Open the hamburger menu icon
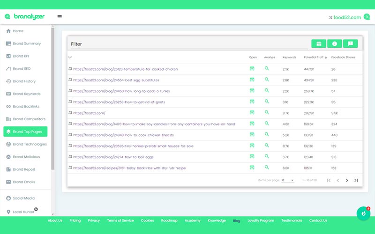Screen dimensions: 375x234 [x=60, y=17]
